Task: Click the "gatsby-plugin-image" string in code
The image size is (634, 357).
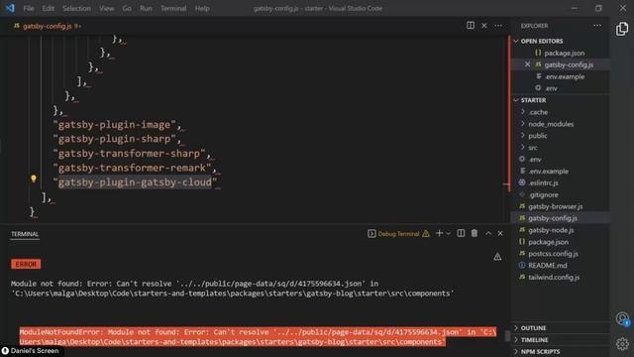Action: pos(115,125)
